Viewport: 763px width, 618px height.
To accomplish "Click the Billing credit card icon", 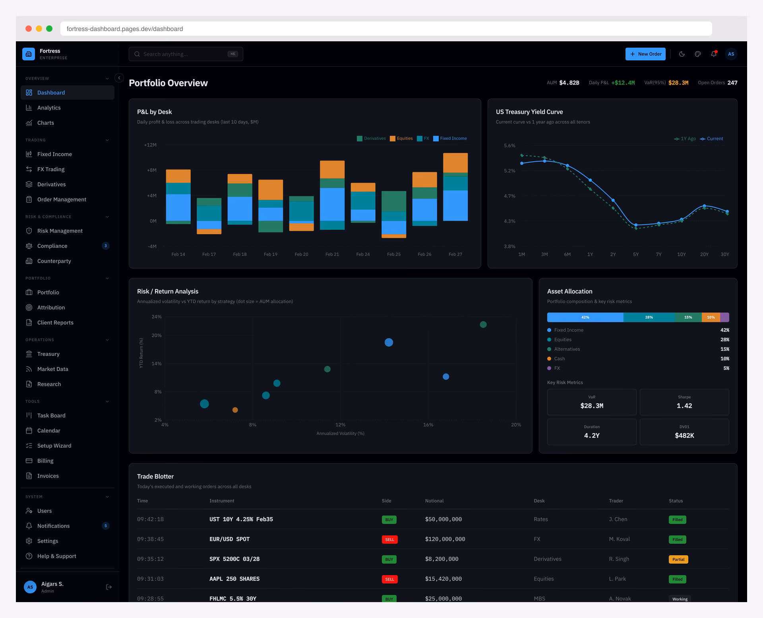I will [29, 461].
